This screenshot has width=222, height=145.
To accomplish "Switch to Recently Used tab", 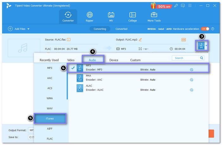I will (x=49, y=60).
